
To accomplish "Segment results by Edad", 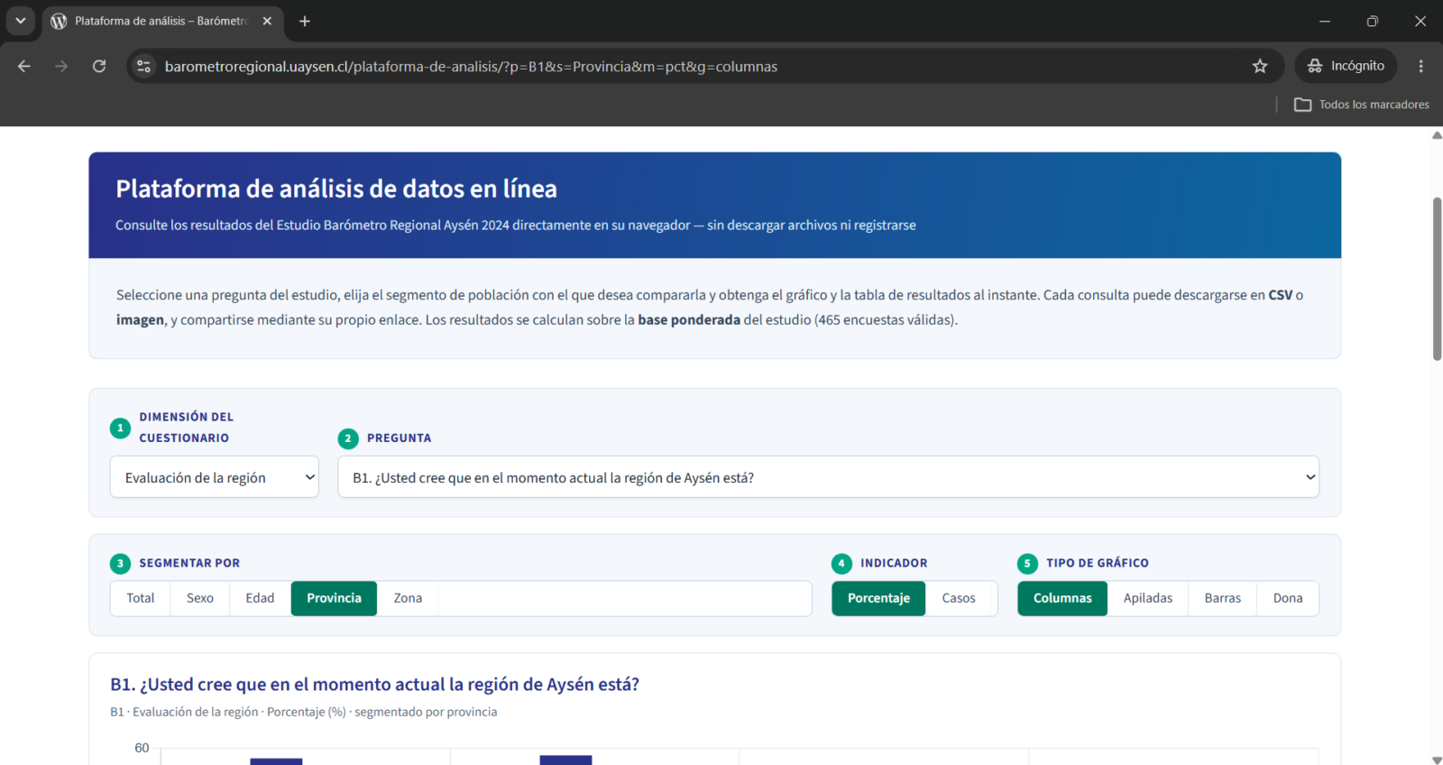I will coord(260,598).
